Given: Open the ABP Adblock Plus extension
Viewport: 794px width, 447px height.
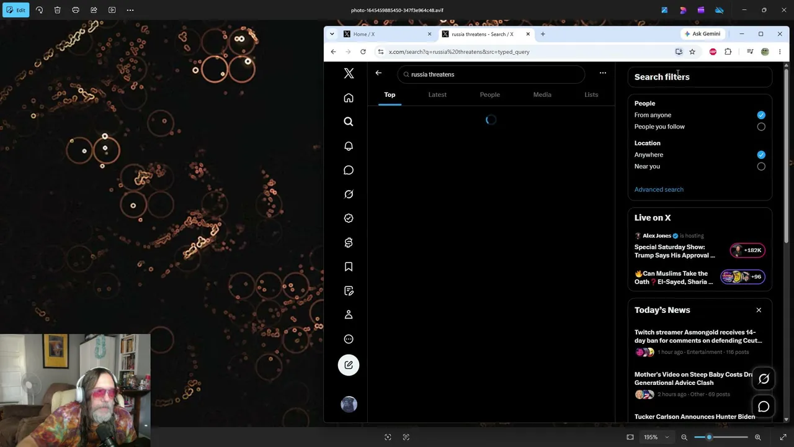Looking at the screenshot, I should pyautogui.click(x=713, y=52).
